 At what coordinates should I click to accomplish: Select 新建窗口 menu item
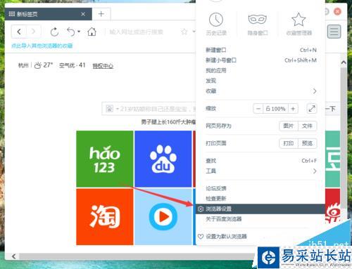click(260, 50)
